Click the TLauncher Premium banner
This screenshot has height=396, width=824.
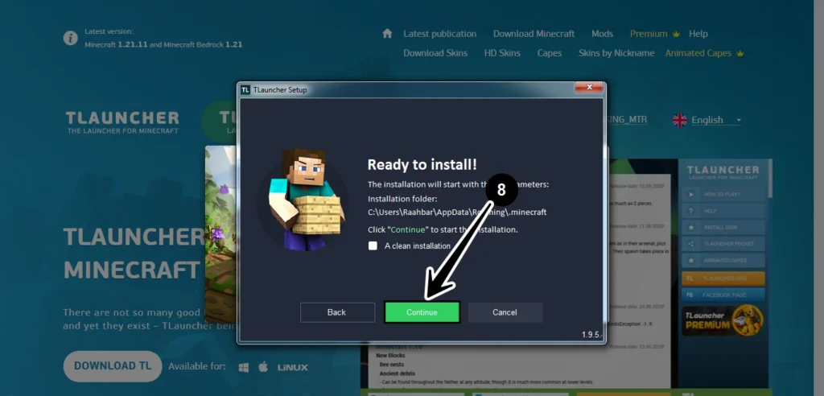click(x=723, y=320)
